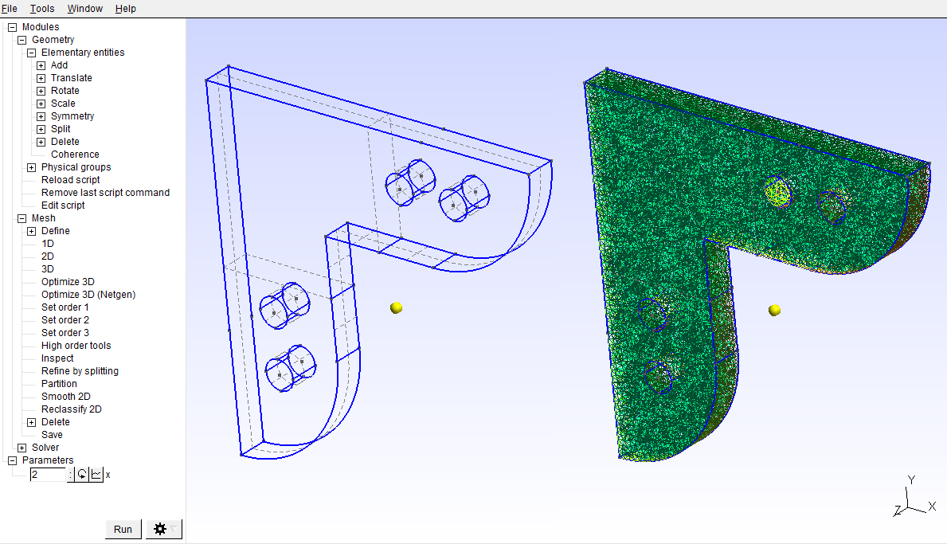Expand the Add node under Elementary entities
The width and height of the screenshot is (947, 544).
[41, 65]
